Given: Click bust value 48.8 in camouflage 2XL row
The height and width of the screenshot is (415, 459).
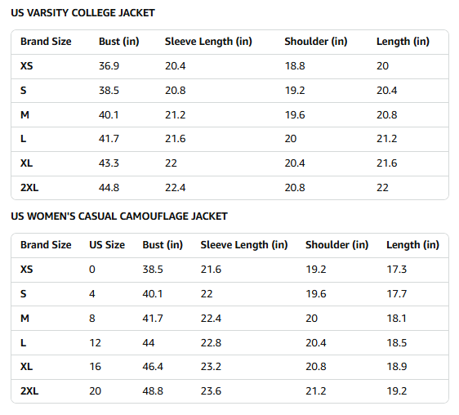Looking at the screenshot, I should 153,391.
